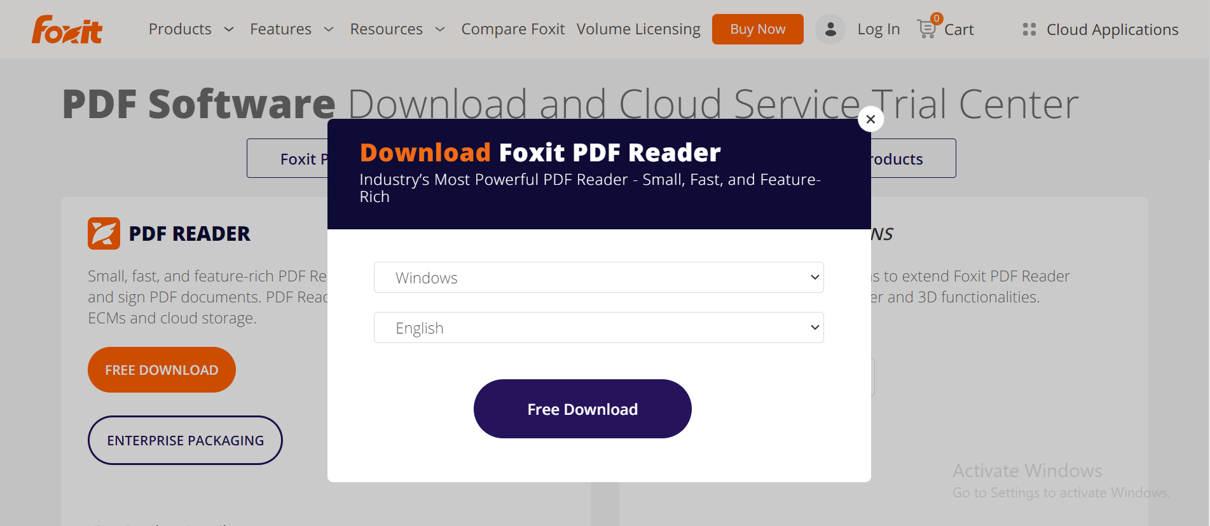1210x526 pixels.
Task: Select the Foxit P… tab behind dialog
Action: coord(287,158)
